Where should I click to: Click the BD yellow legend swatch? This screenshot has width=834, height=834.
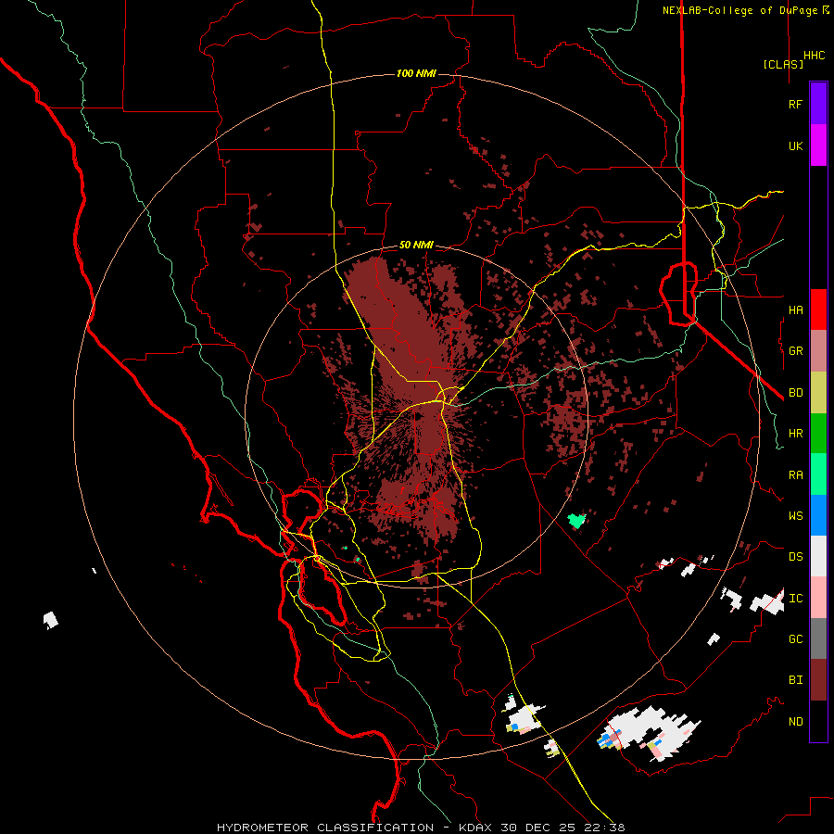point(818,393)
